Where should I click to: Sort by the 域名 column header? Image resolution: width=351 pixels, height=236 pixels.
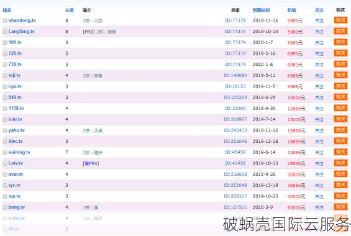click(7, 10)
